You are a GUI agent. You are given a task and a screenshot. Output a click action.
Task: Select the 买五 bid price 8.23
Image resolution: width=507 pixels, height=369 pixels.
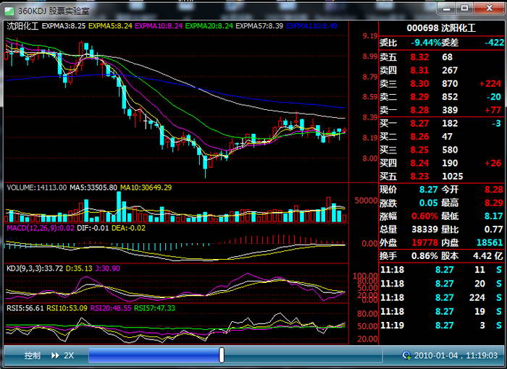click(x=419, y=177)
